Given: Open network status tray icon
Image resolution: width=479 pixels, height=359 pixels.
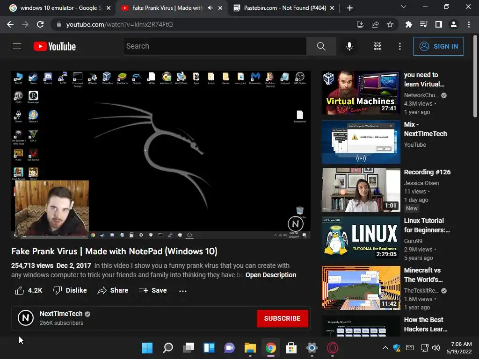Looking at the screenshot, I should pos(424,348).
